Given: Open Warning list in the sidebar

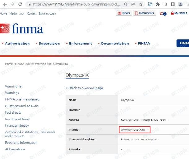Looking at the screenshot, I should coord(14,86).
